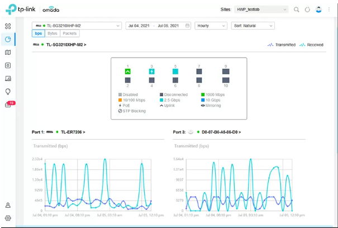Click the date range field Jul 04 - Jul 05
The image size is (338, 228).
(x=159, y=26)
